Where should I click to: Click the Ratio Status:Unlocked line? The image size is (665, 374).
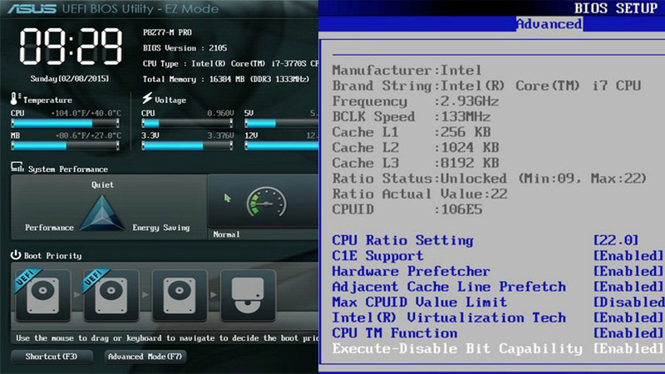[489, 179]
